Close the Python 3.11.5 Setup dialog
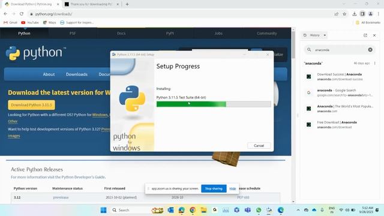The image size is (384, 216). click(x=268, y=55)
